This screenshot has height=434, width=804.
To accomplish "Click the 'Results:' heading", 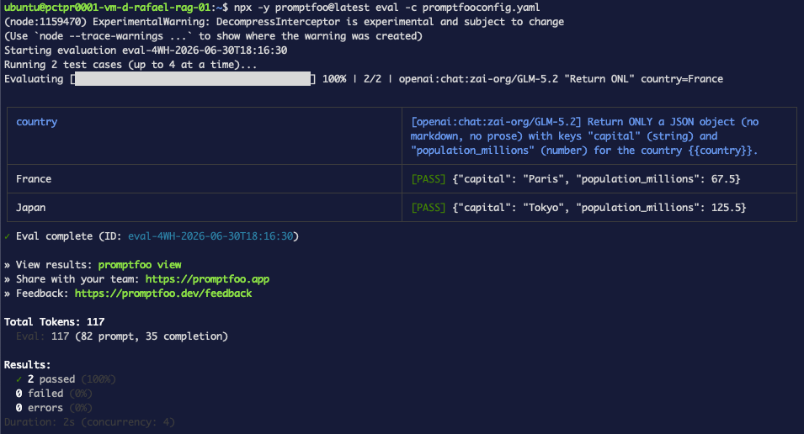I will tap(28, 365).
